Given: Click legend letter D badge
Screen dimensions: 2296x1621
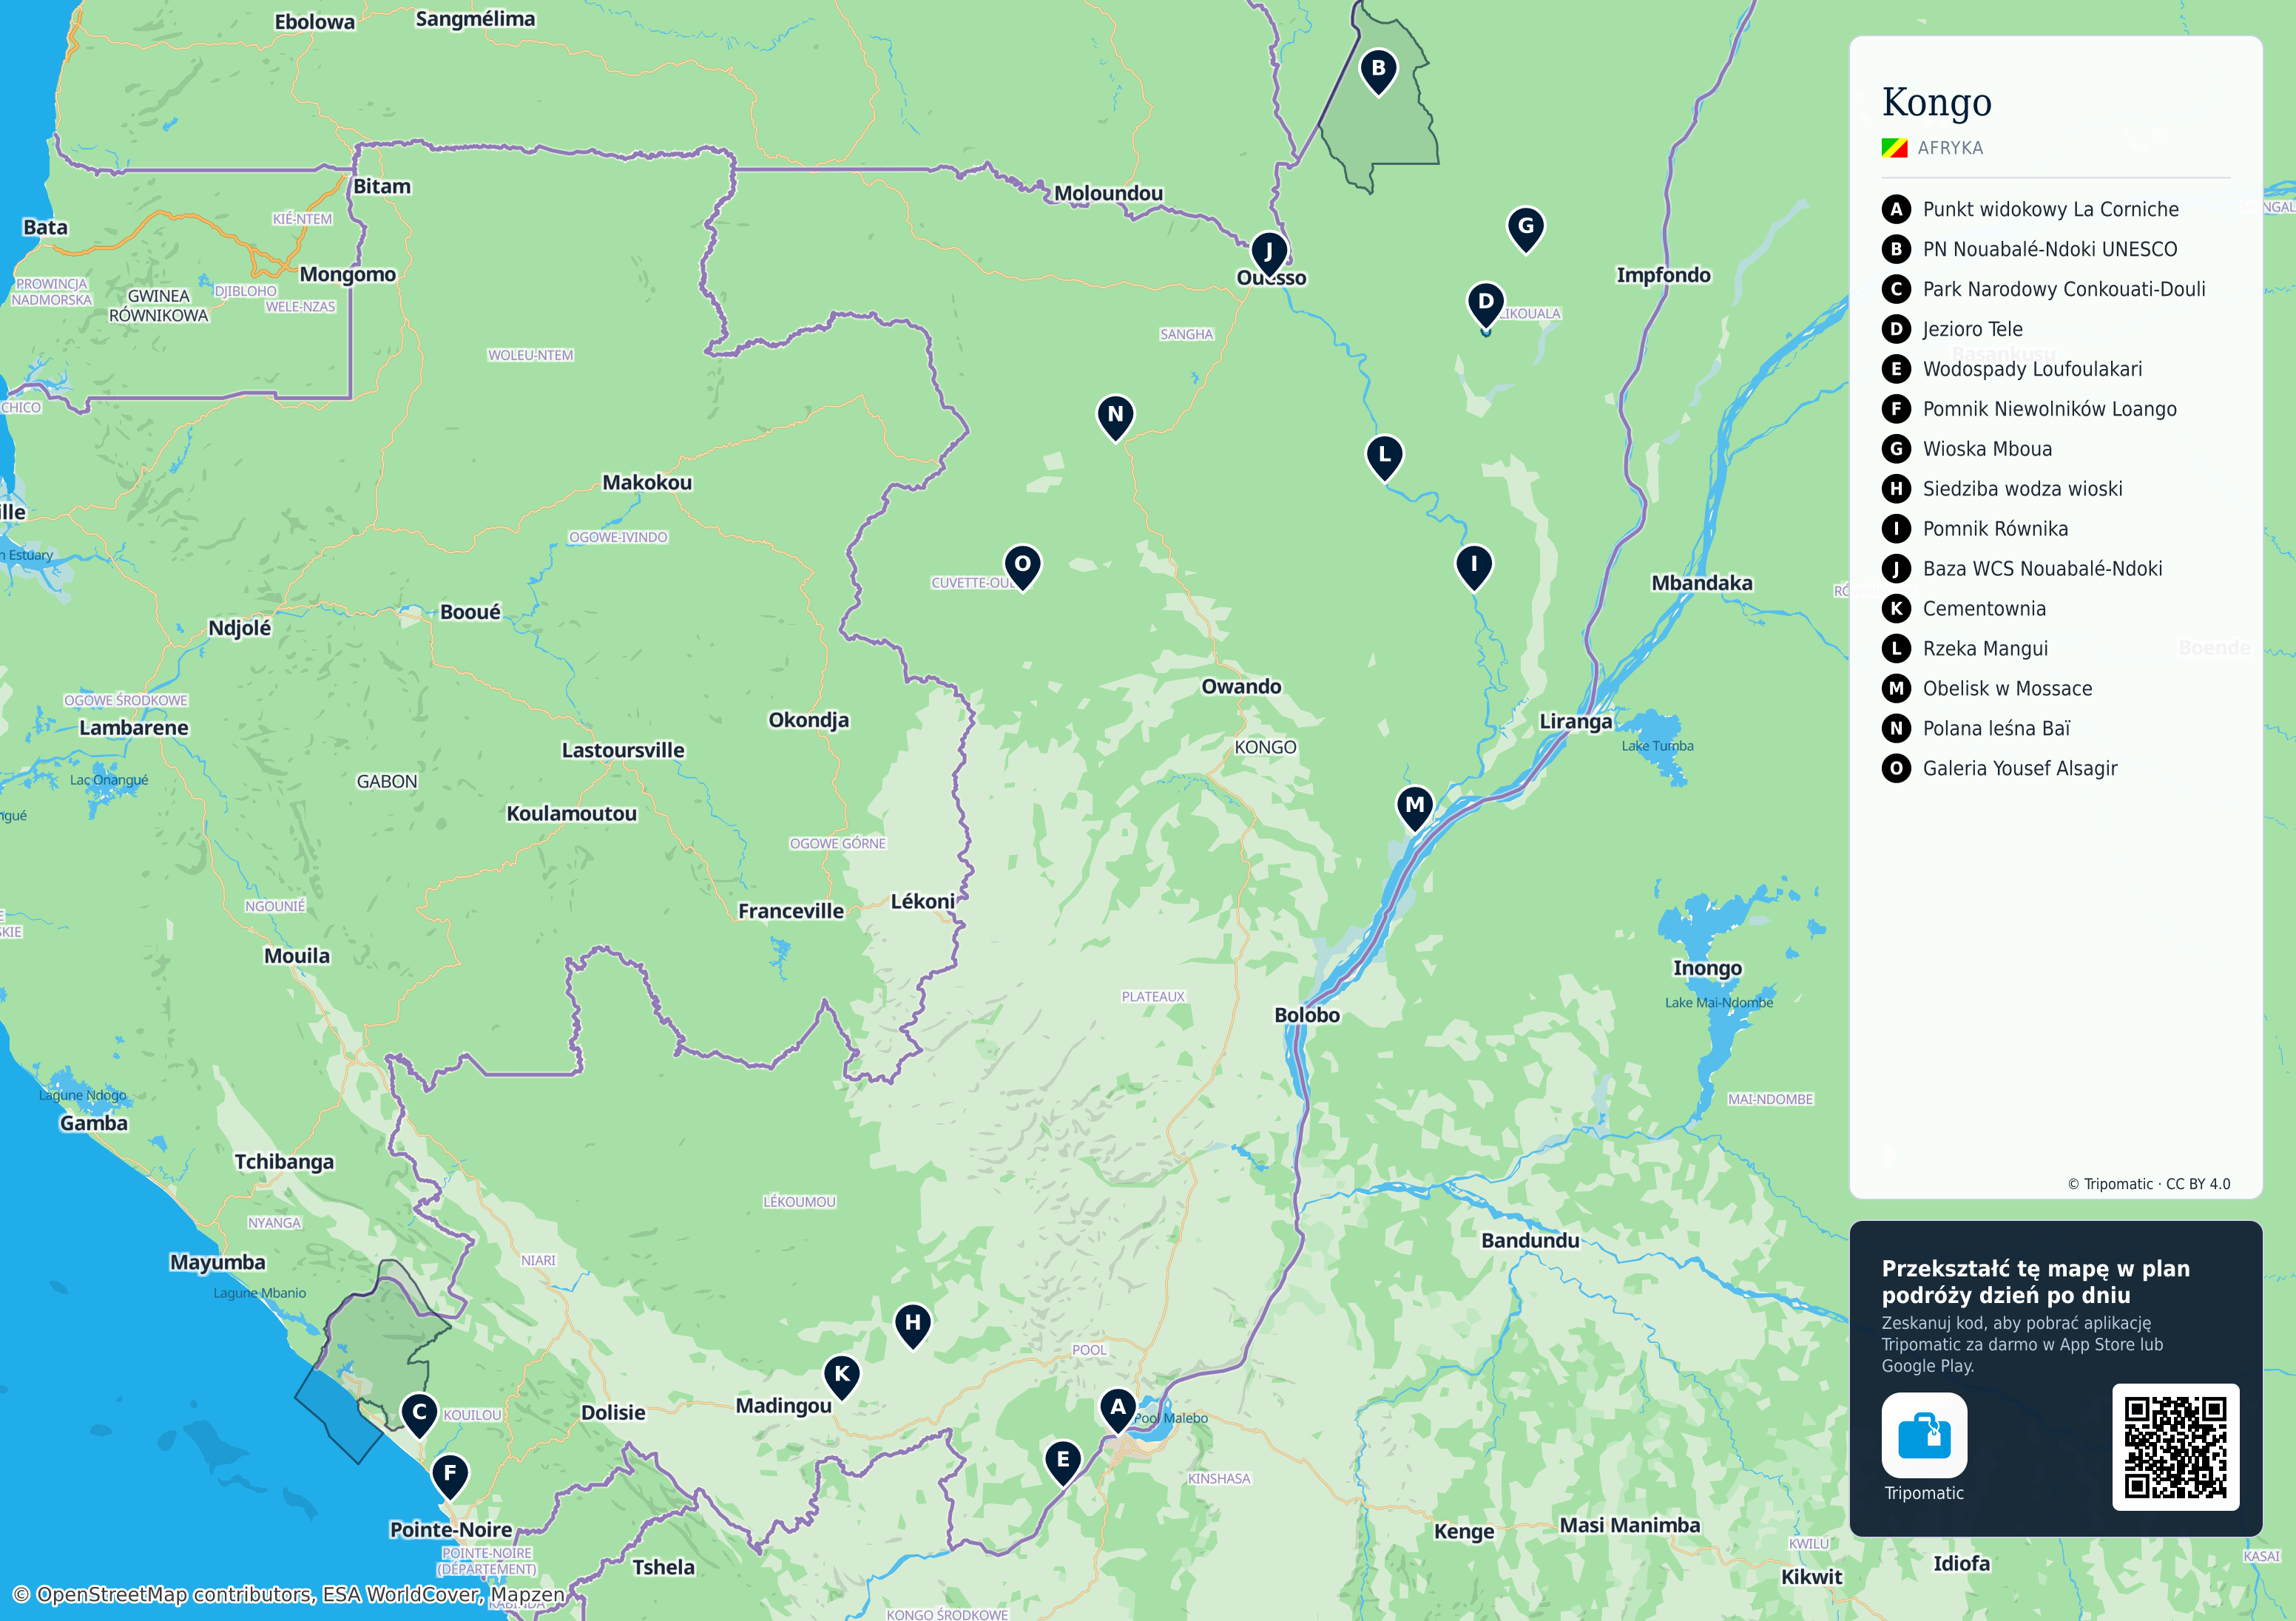Looking at the screenshot, I should 1895,329.
